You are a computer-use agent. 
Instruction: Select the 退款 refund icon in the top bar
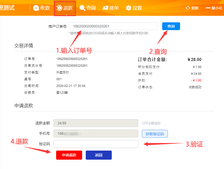click(59, 8)
